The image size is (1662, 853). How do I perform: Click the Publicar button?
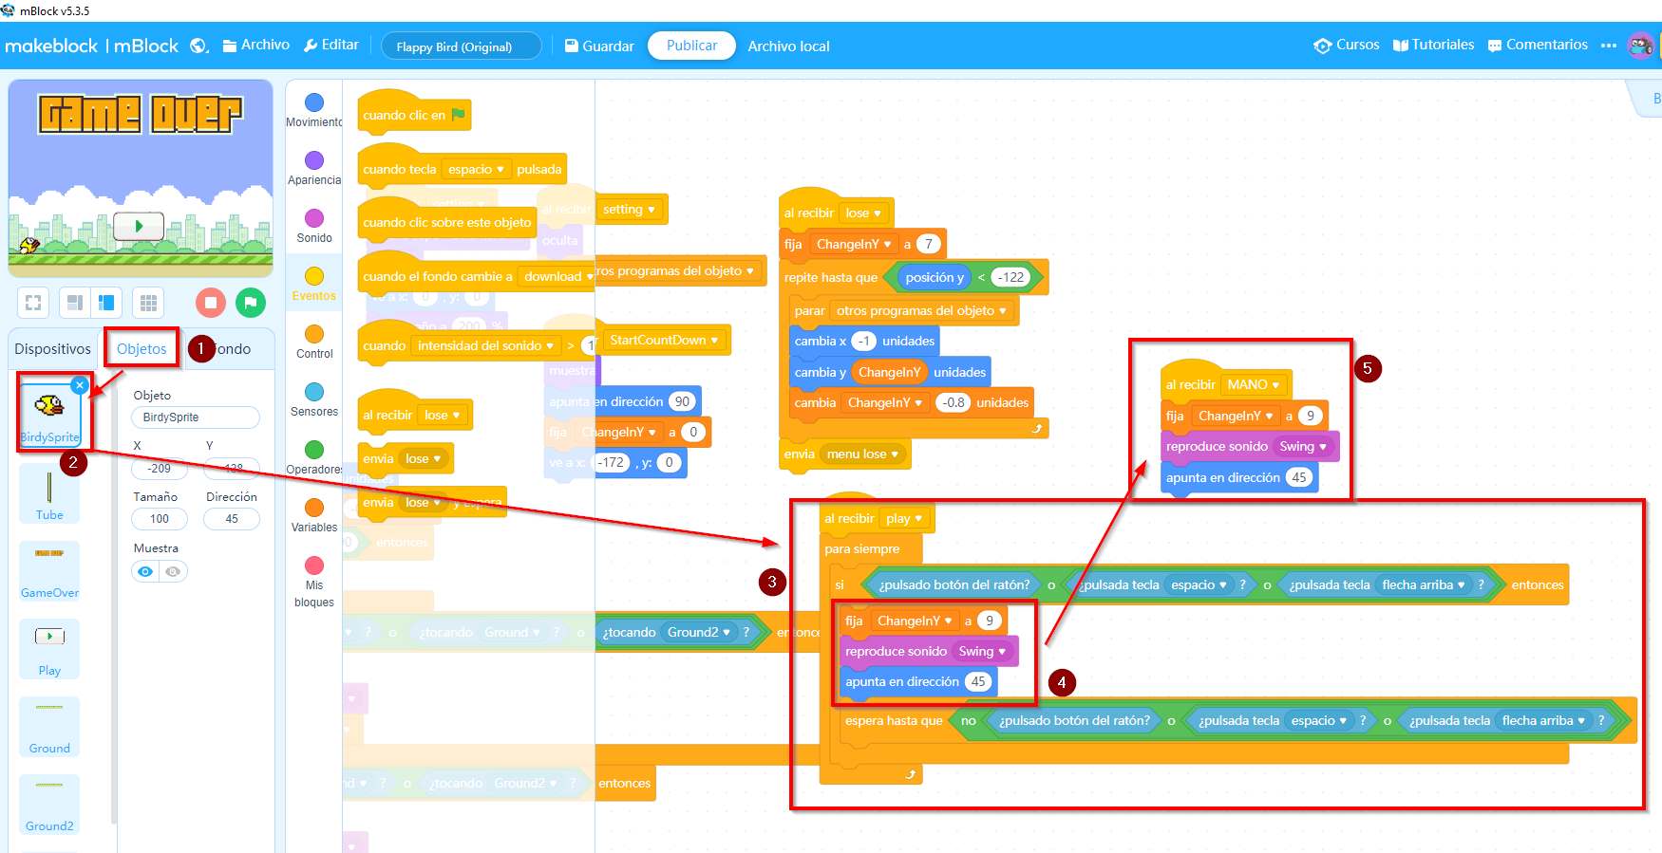click(691, 46)
